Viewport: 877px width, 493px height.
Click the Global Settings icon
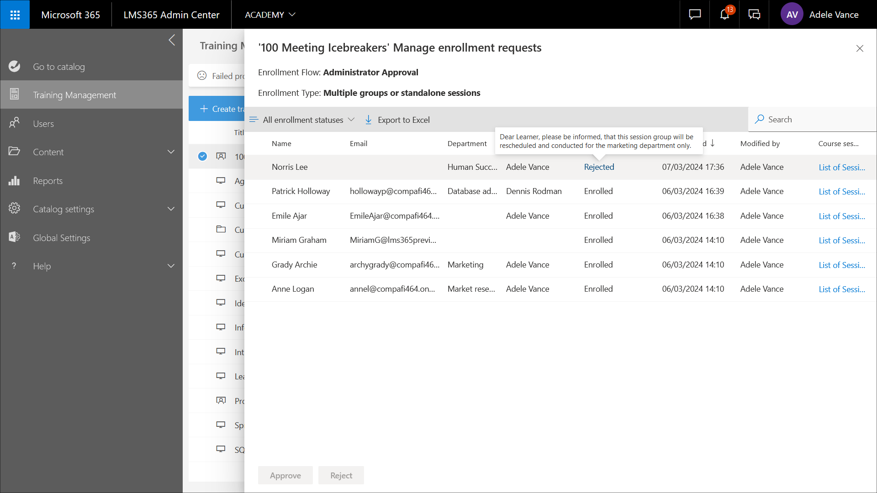pos(15,237)
